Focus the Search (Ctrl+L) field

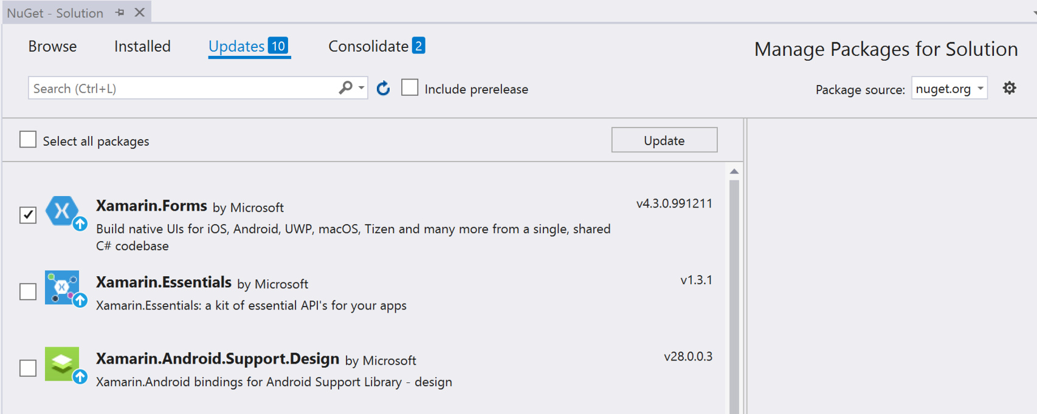[182, 88]
